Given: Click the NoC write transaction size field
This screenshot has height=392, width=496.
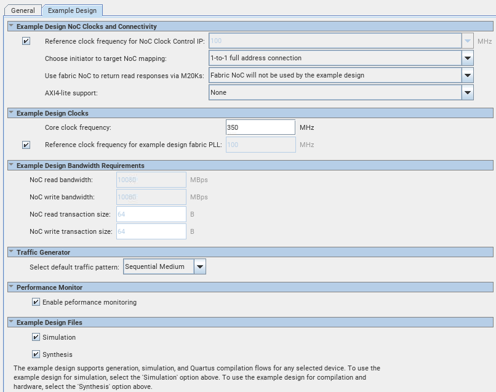Looking at the screenshot, I should click(x=151, y=231).
